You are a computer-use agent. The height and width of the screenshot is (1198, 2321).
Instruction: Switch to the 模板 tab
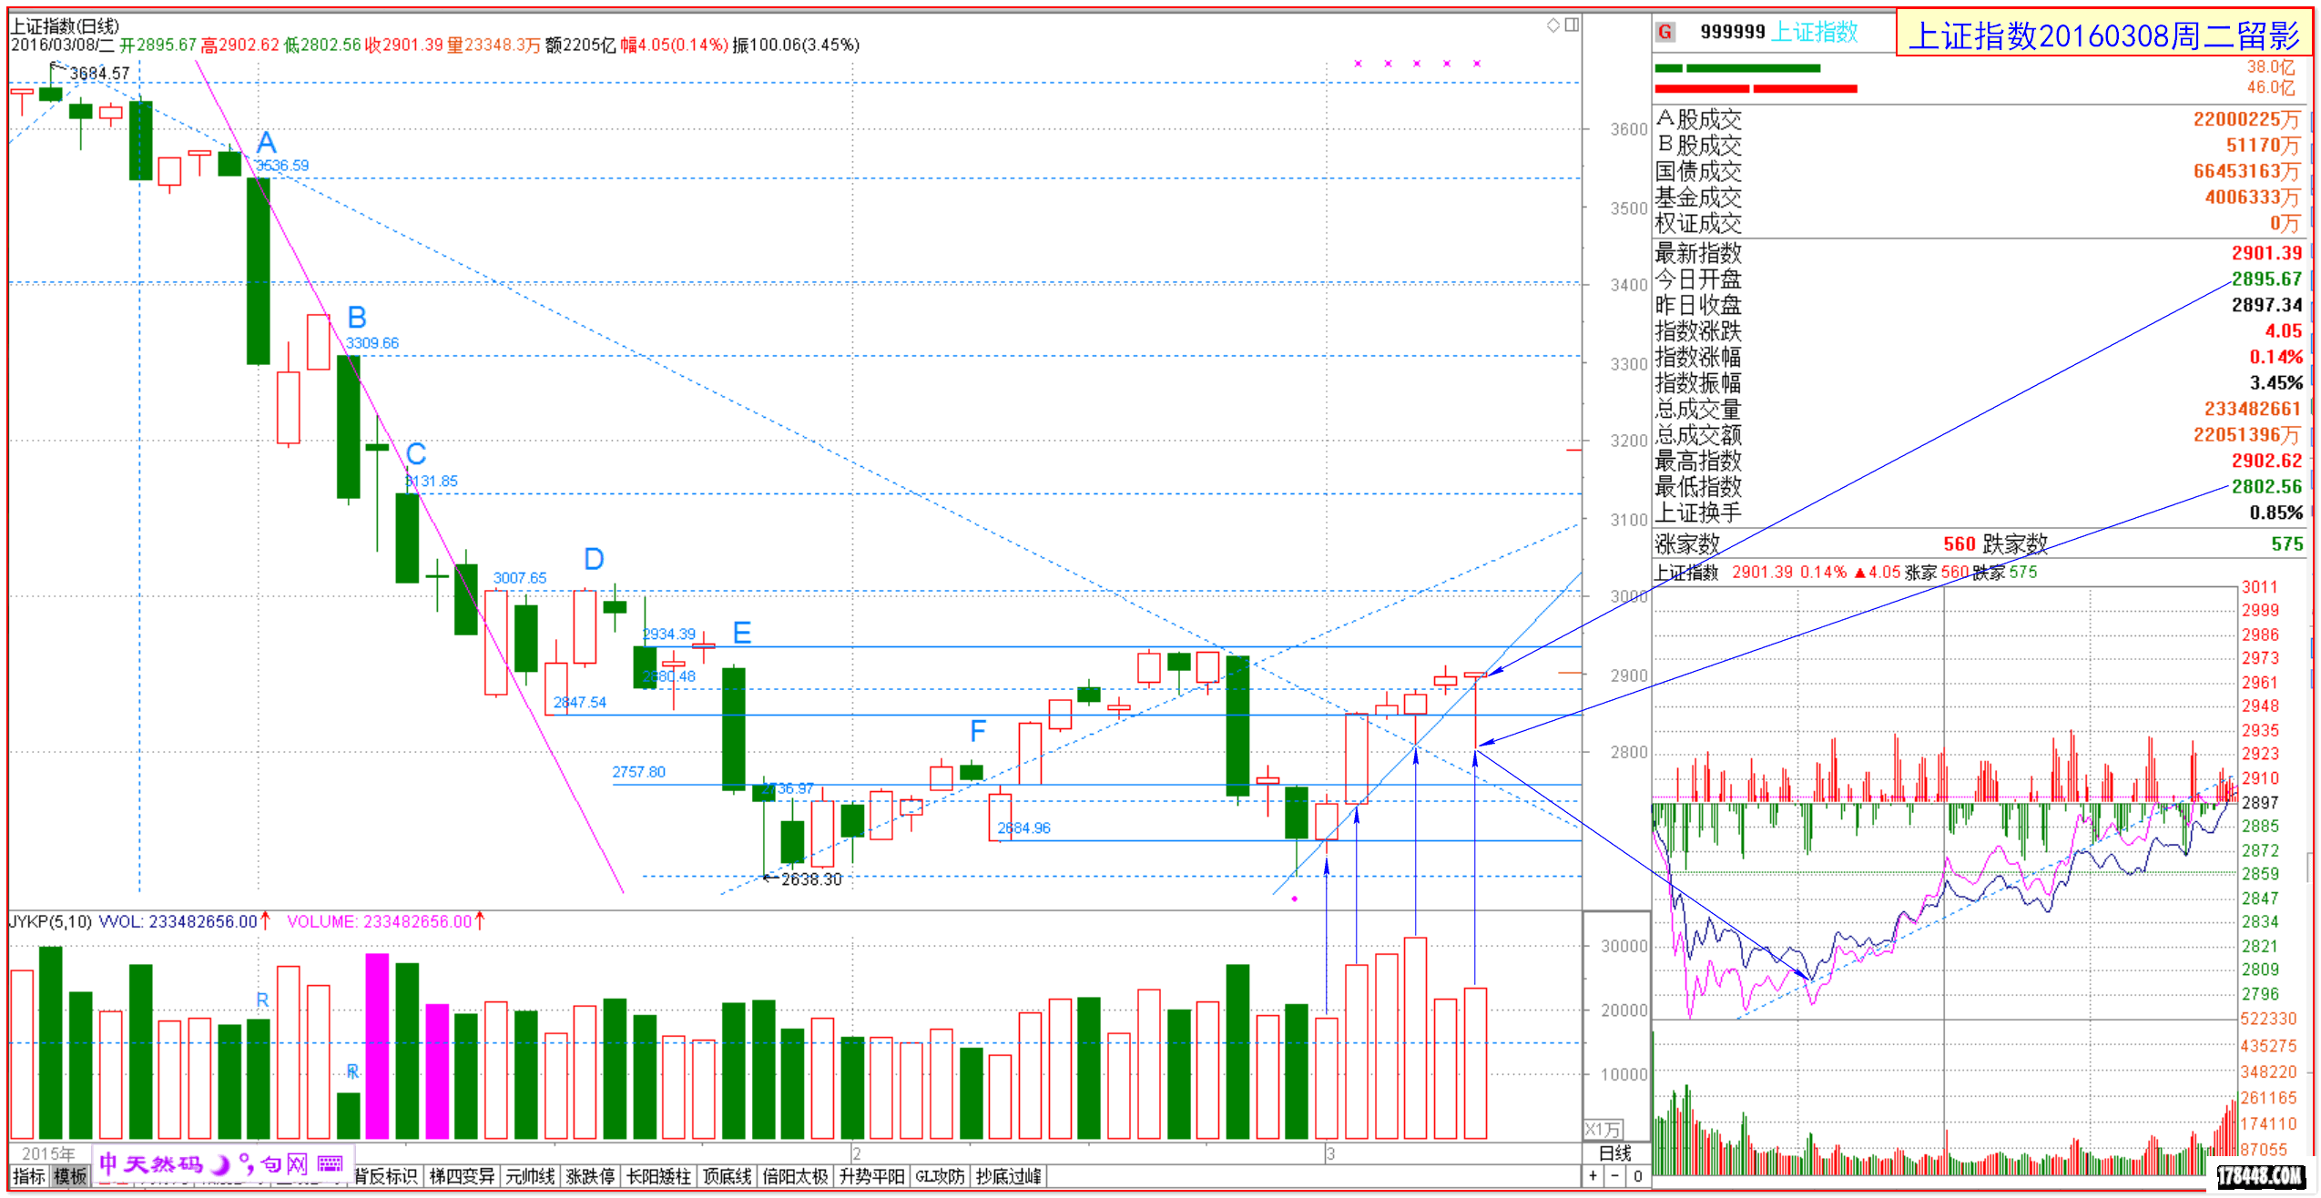click(70, 1176)
